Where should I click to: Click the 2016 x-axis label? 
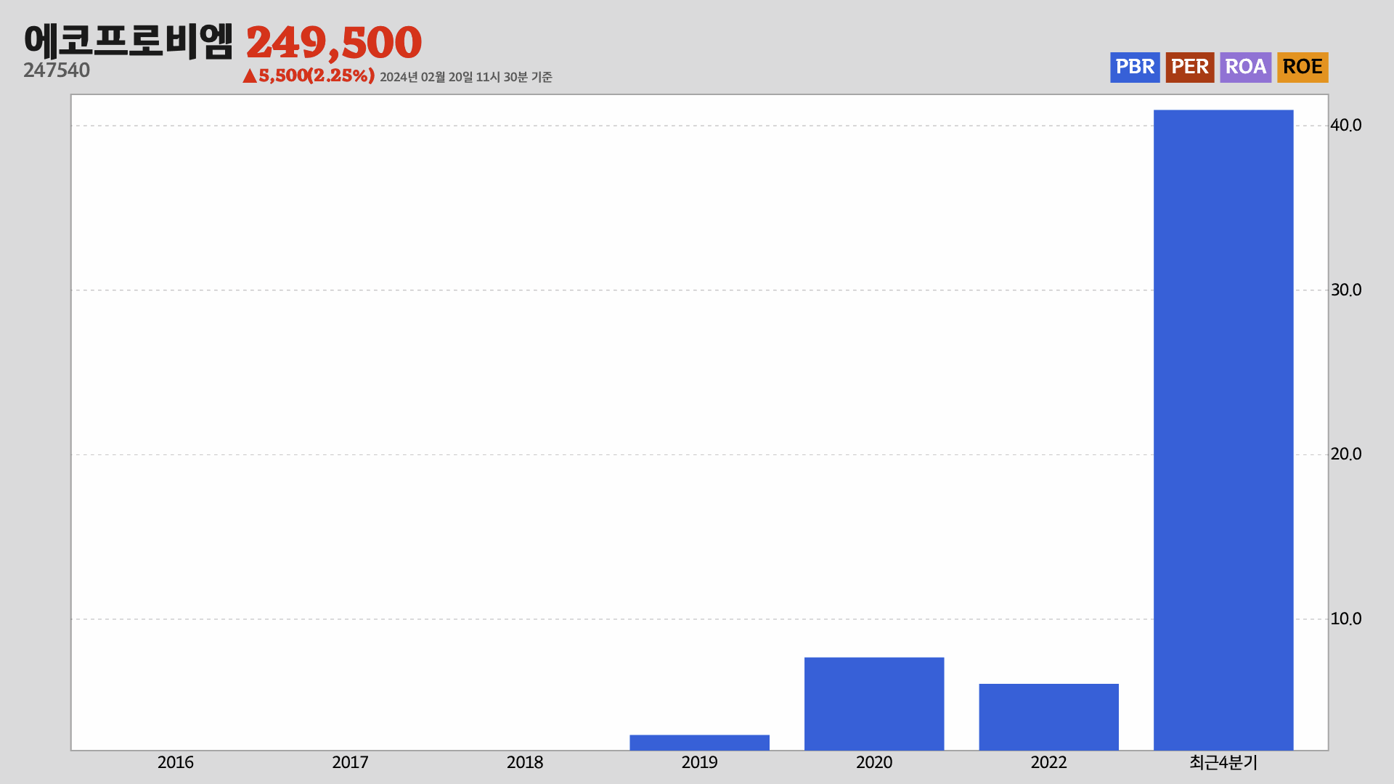click(176, 762)
